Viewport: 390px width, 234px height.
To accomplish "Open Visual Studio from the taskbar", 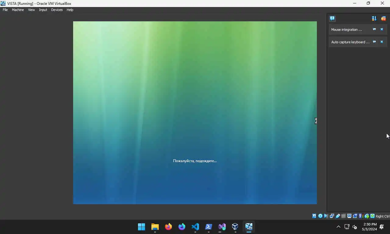I will pyautogui.click(x=222, y=227).
